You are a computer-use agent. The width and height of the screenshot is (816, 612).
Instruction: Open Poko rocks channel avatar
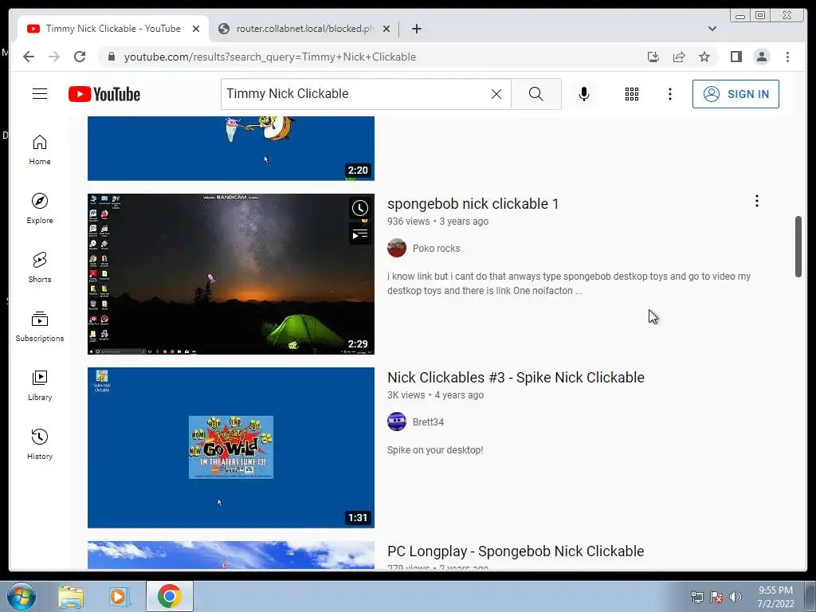tap(397, 249)
